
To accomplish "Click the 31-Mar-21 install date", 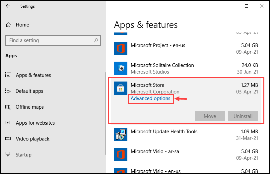I will pos(247,138).
